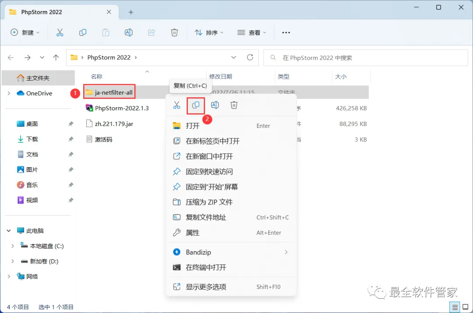Image resolution: width=473 pixels, height=313 pixels.
Task: Select 图片 (Pictures) in the sidebar
Action: coord(32,170)
